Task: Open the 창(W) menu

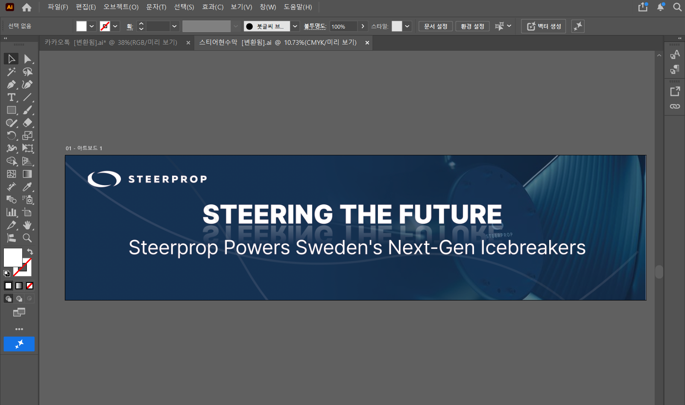Action: (x=268, y=7)
